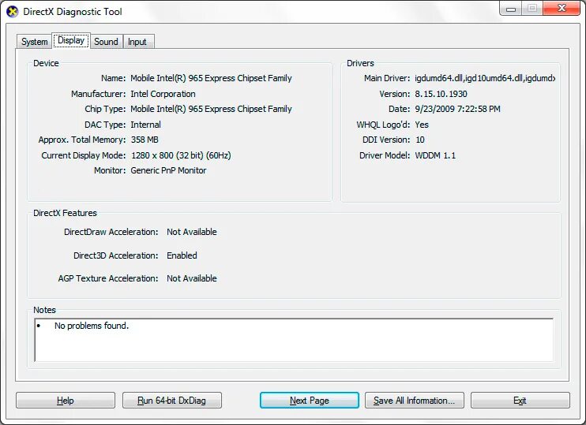The height and width of the screenshot is (425, 586).
Task: Click the 'WHQL Logo'd:' label
Action: (383, 125)
